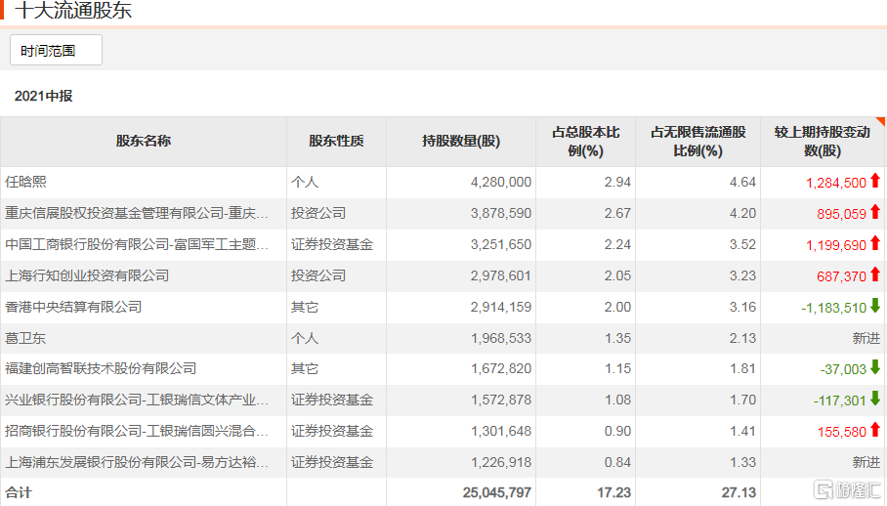887x506 pixels.
Task: Click holding quantity 2,978,601
Action: [x=500, y=275]
